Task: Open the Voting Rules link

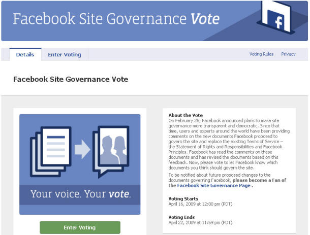Action: (x=261, y=54)
